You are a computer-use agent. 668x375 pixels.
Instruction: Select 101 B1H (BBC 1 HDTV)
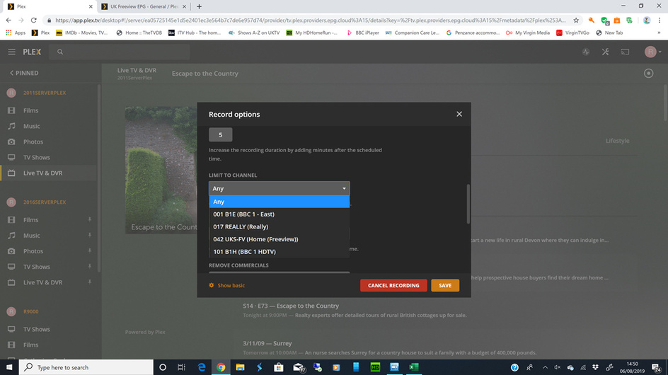tap(279, 251)
